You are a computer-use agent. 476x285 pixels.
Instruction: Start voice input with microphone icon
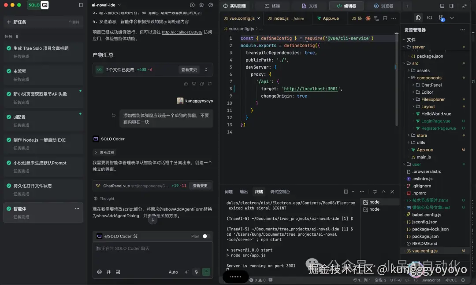196,272
